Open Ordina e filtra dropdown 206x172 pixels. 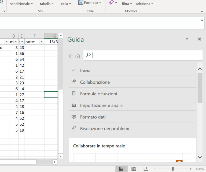pyautogui.click(x=127, y=4)
